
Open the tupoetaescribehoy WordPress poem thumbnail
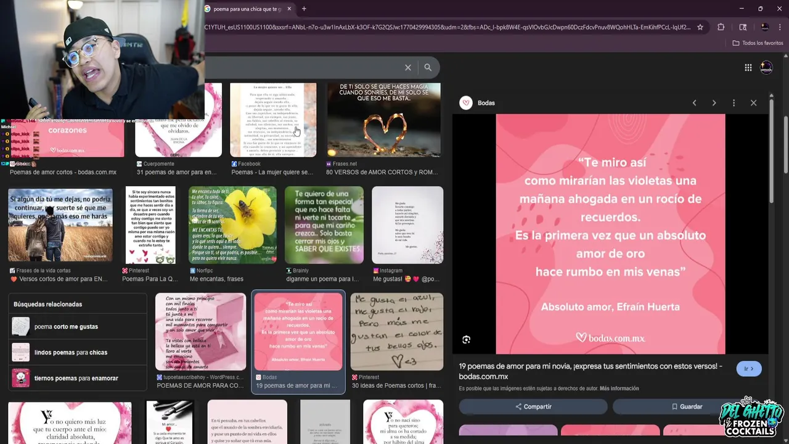click(x=200, y=332)
